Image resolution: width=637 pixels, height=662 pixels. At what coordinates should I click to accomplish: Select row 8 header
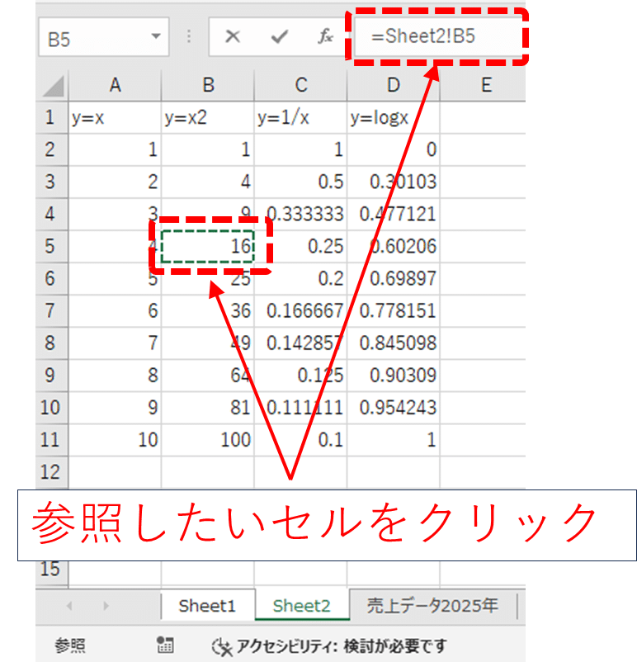51,343
